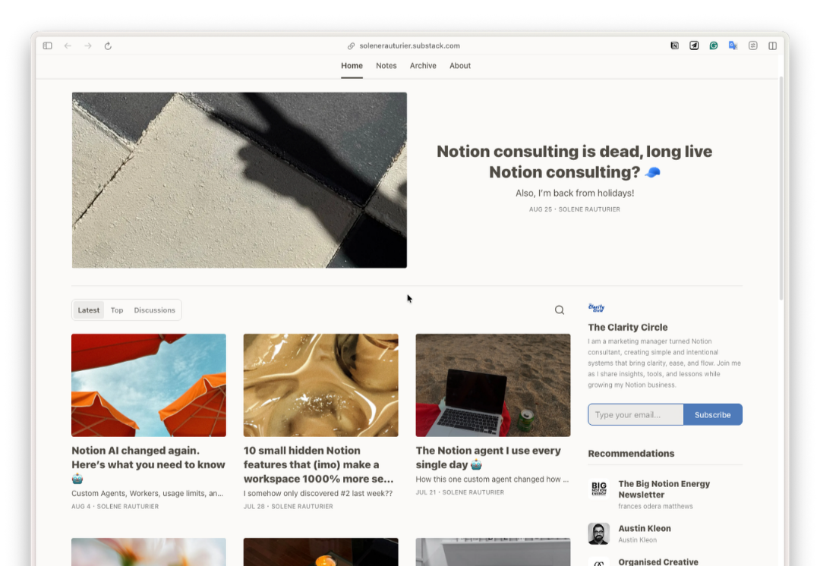820x566 pixels.
Task: Open The Clarity Circle title
Action: click(x=628, y=327)
